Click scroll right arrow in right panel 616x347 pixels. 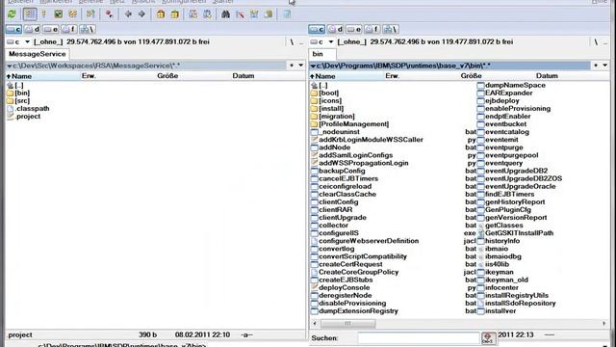pos(604,324)
